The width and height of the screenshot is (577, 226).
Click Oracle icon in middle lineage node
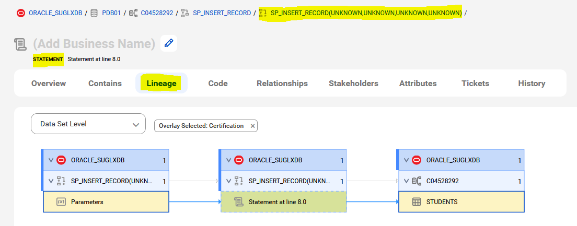click(239, 160)
